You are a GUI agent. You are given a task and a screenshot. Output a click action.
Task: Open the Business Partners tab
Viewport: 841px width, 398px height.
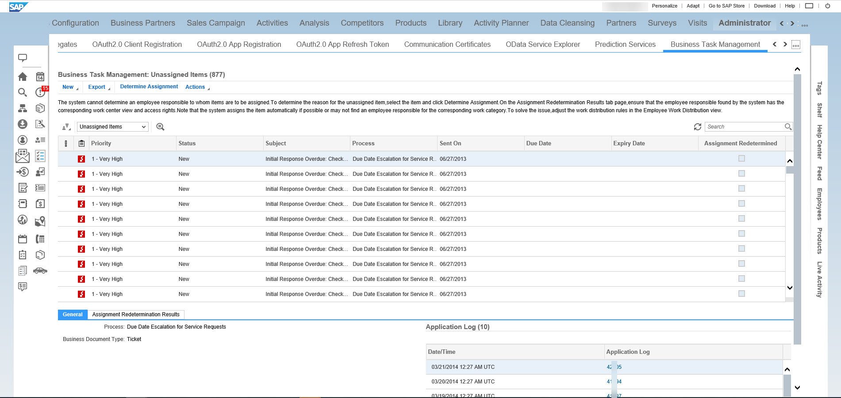click(143, 23)
